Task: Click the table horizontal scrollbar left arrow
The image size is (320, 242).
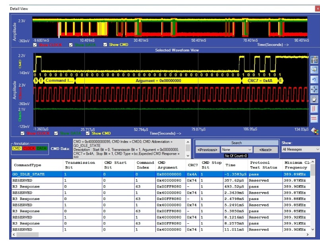Action: point(14,235)
